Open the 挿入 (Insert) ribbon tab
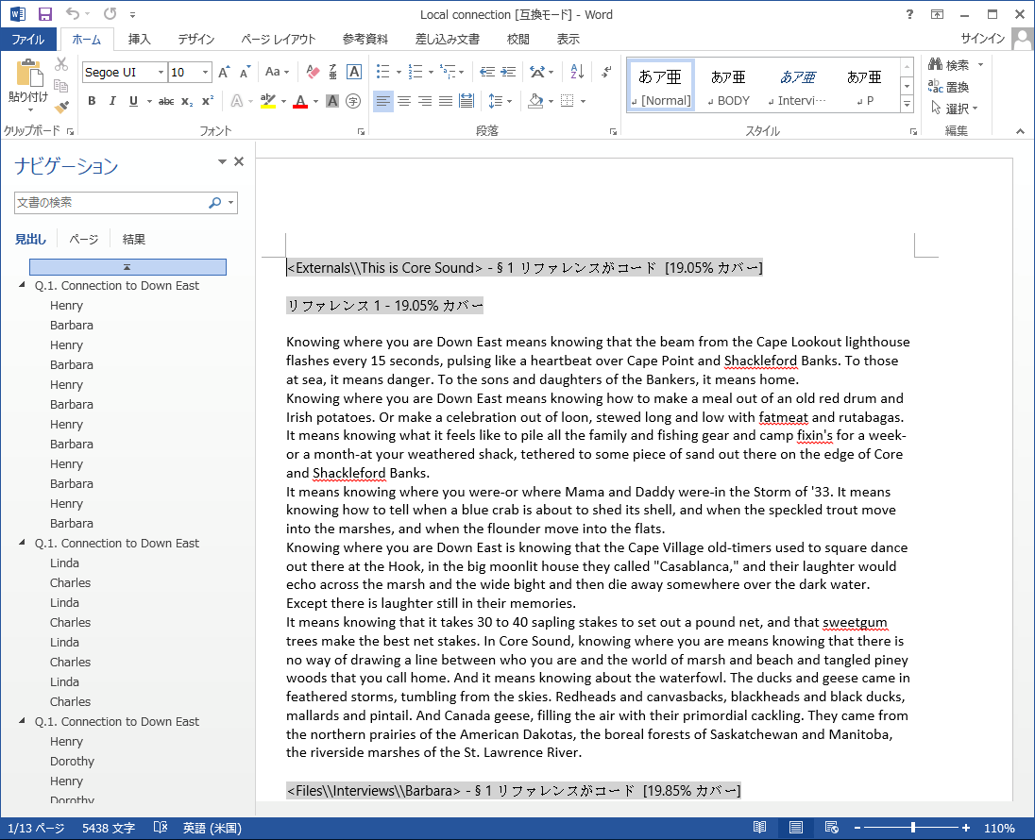The height and width of the screenshot is (840, 1035). coord(139,40)
